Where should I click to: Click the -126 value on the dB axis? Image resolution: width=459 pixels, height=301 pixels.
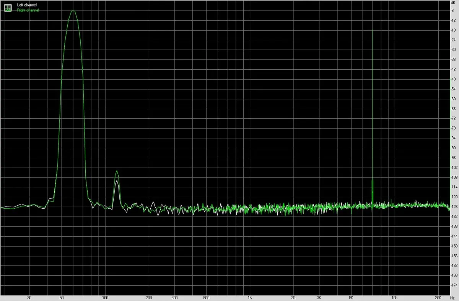point(454,207)
